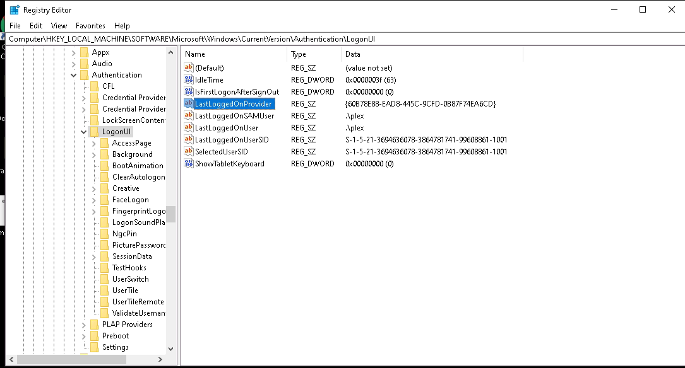Click the tree pane scroll down arrow
This screenshot has height=368, width=685.
coord(170,348)
